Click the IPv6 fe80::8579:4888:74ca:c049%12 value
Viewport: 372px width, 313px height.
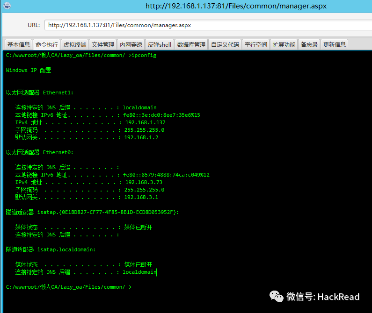tap(166, 175)
